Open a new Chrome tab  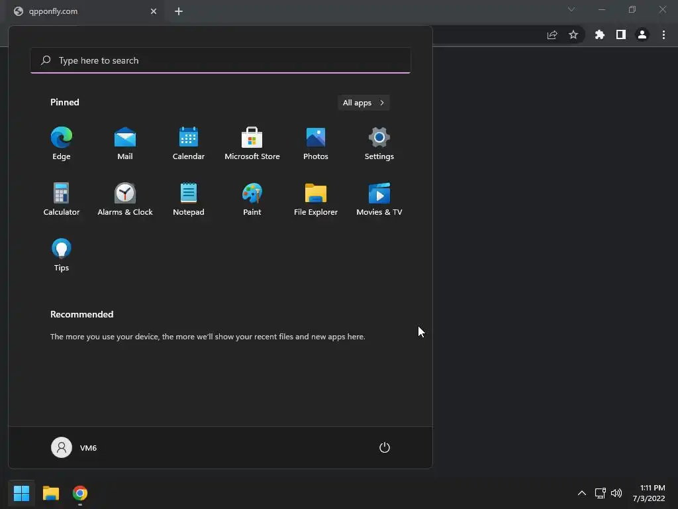(x=179, y=11)
